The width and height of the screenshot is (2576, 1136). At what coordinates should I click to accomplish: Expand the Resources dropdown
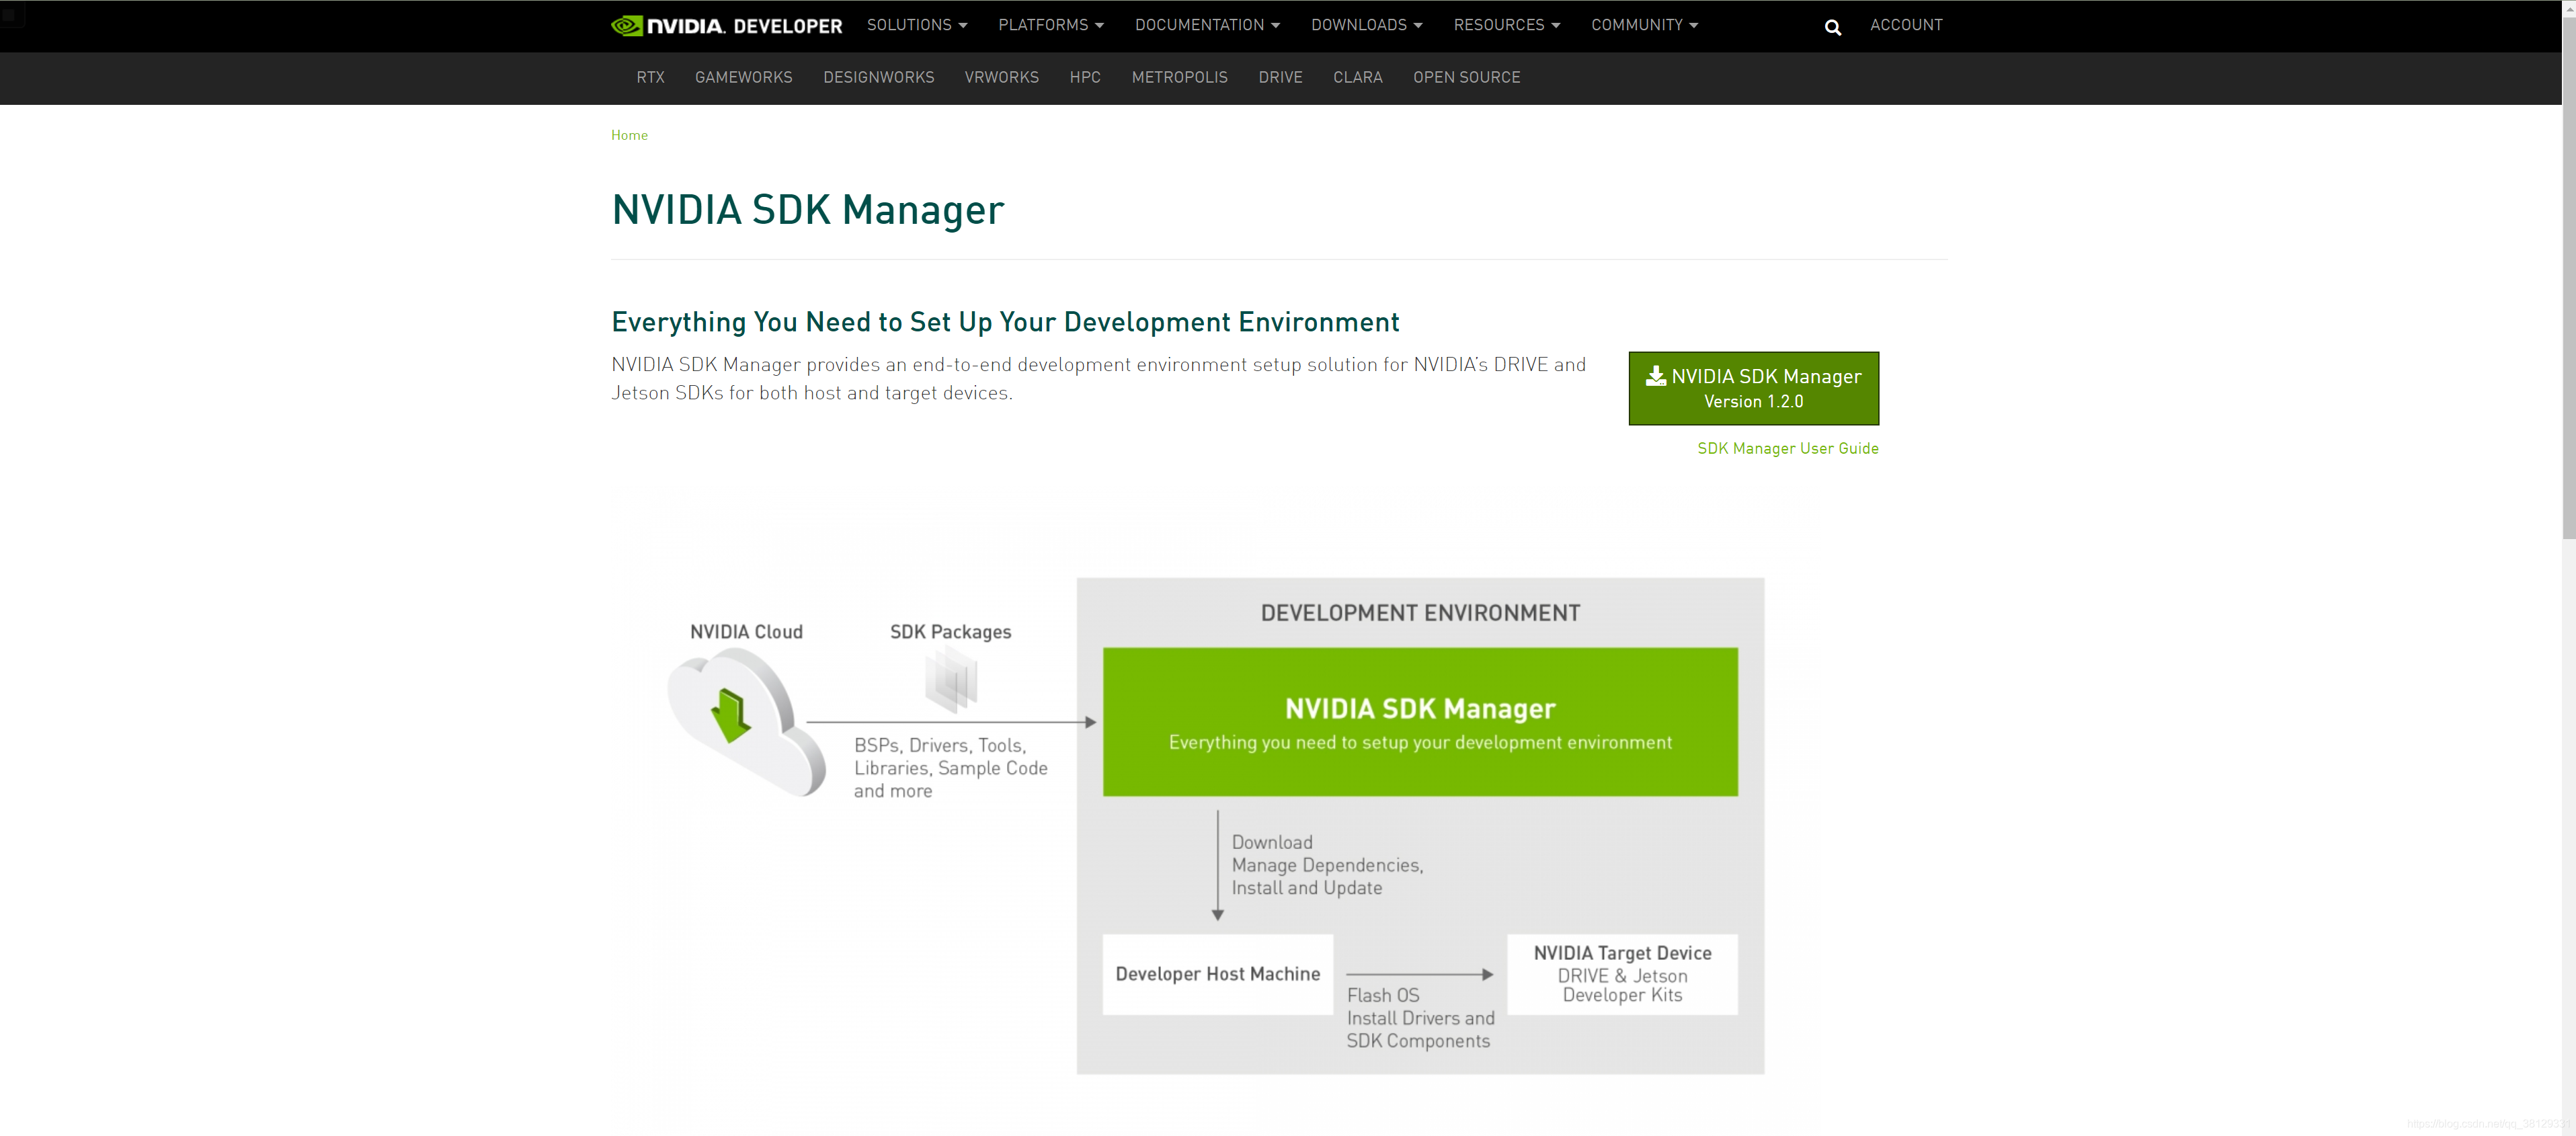(1506, 25)
